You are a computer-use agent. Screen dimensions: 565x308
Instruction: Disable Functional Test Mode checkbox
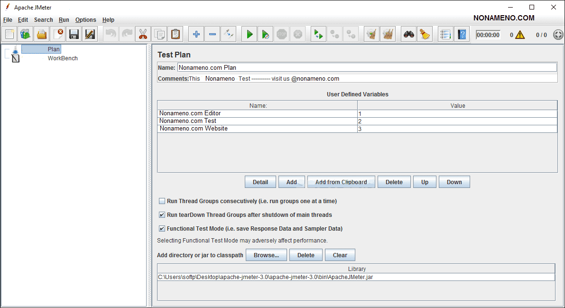pos(162,229)
